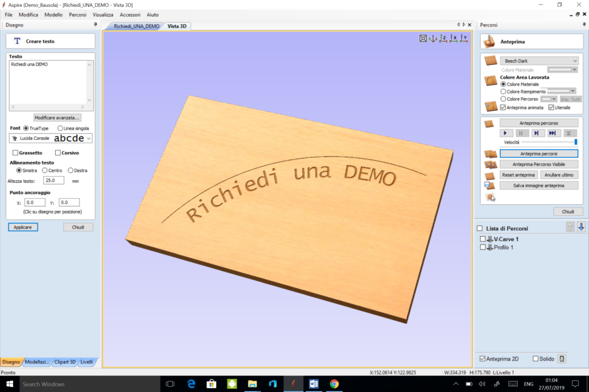
Task: Move toolpath down with blue arrow
Action: 582,227
